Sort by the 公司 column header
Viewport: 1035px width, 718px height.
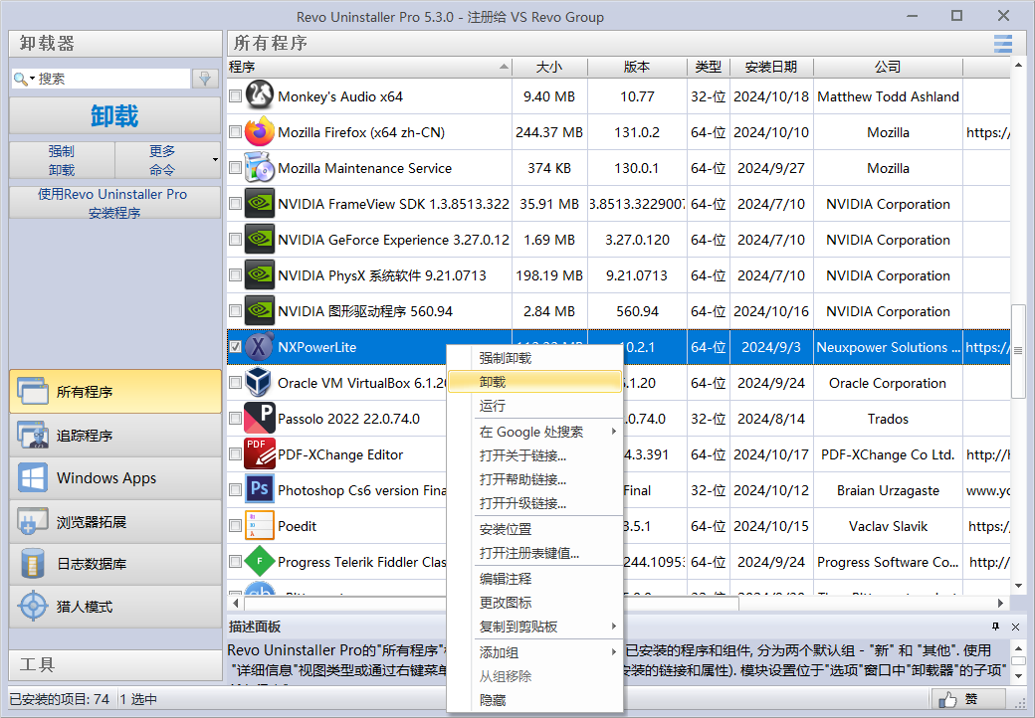[888, 67]
